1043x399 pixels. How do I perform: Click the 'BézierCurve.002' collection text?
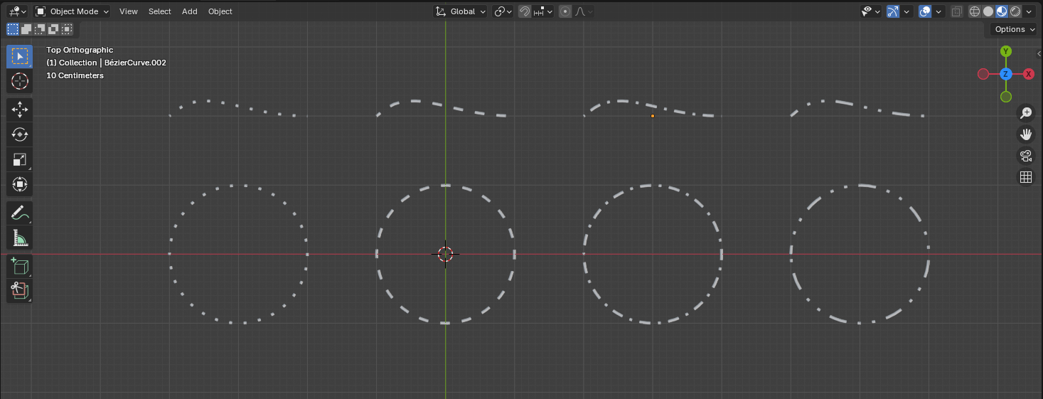pyautogui.click(x=135, y=63)
